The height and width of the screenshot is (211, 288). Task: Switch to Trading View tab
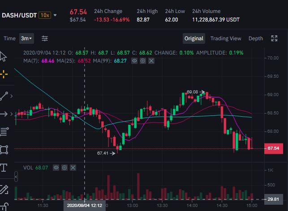tap(226, 38)
